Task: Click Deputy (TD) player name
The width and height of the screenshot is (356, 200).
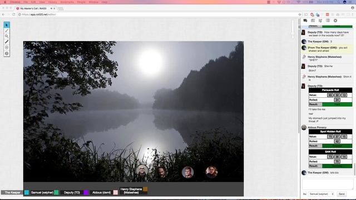Action: (72, 193)
